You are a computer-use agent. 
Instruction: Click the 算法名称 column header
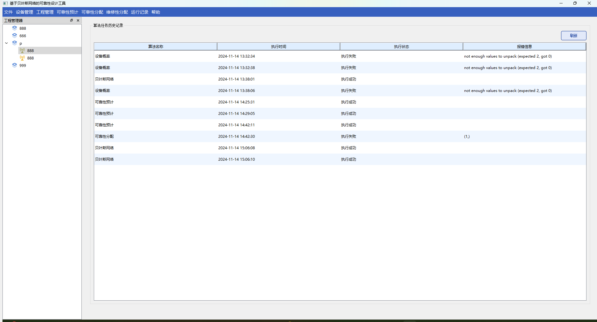155,46
